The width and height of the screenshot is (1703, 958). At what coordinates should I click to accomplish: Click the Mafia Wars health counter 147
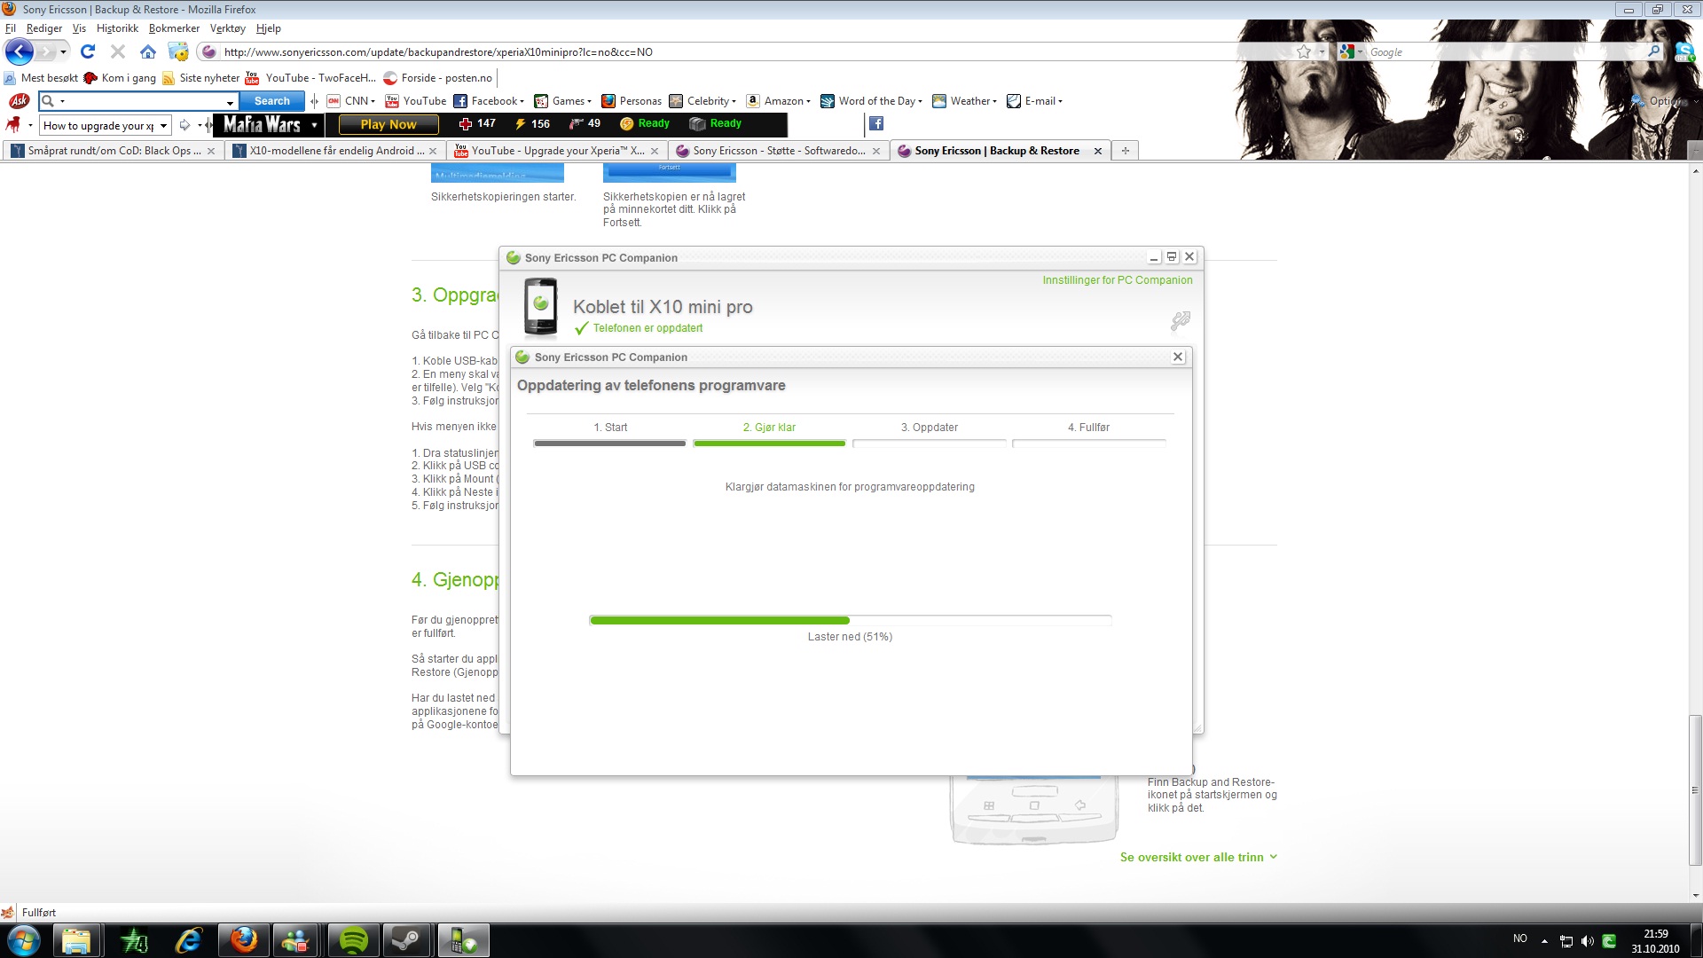click(x=477, y=124)
